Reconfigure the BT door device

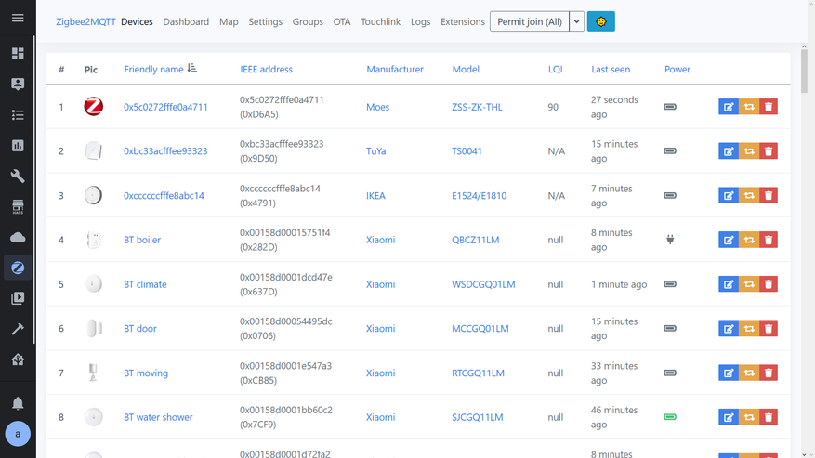point(749,329)
